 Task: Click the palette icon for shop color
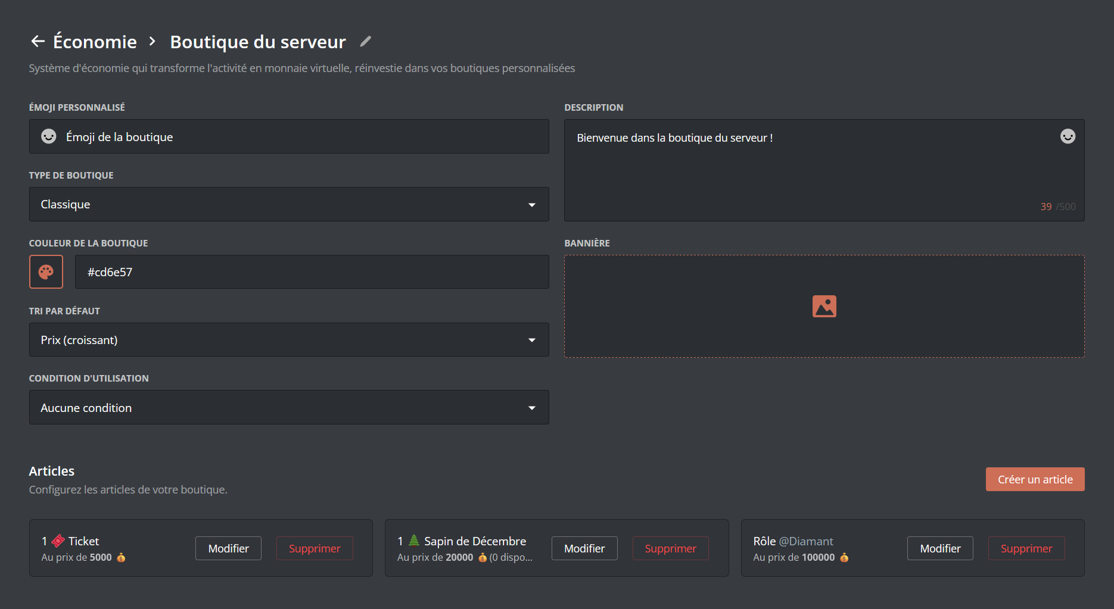tap(46, 272)
